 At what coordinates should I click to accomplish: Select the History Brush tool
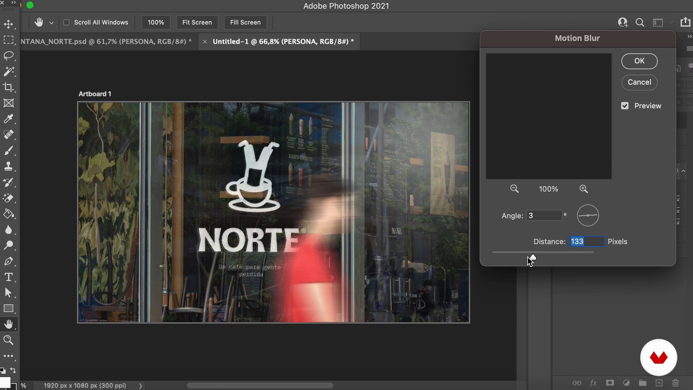tap(9, 182)
